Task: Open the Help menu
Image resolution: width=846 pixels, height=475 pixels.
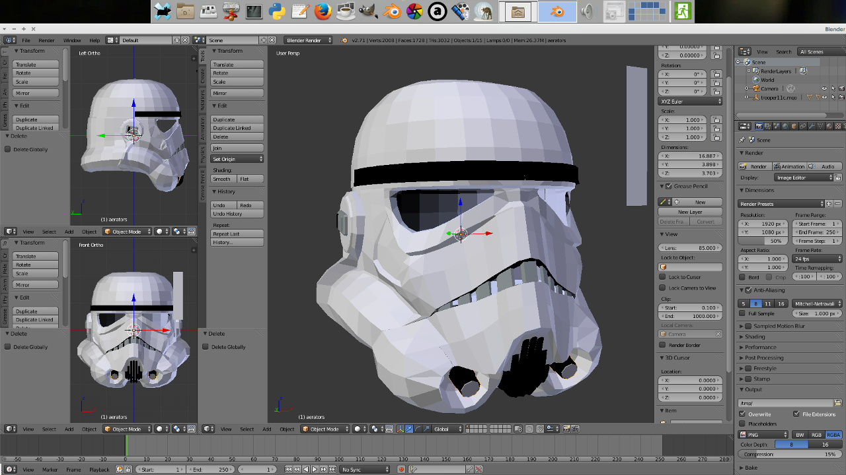Action: coord(95,40)
